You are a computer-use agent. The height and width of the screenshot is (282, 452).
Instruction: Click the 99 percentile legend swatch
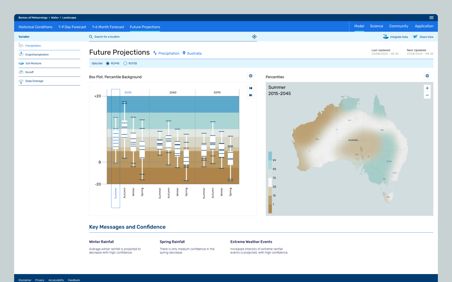coord(270,156)
